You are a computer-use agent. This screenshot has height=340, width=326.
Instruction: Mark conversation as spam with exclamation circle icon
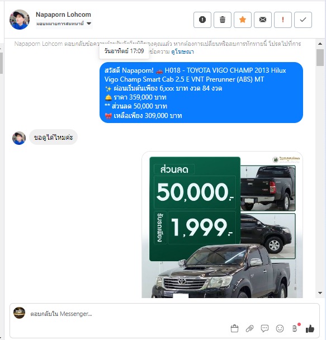[202, 20]
